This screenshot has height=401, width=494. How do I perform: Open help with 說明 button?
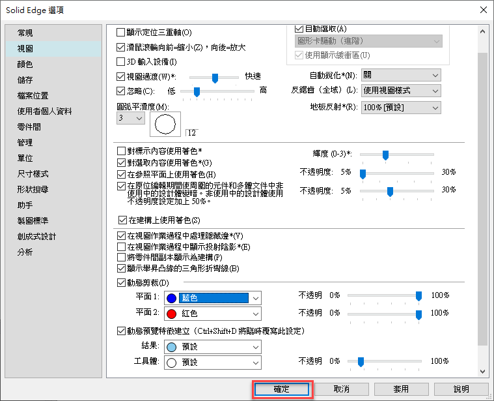click(x=461, y=389)
